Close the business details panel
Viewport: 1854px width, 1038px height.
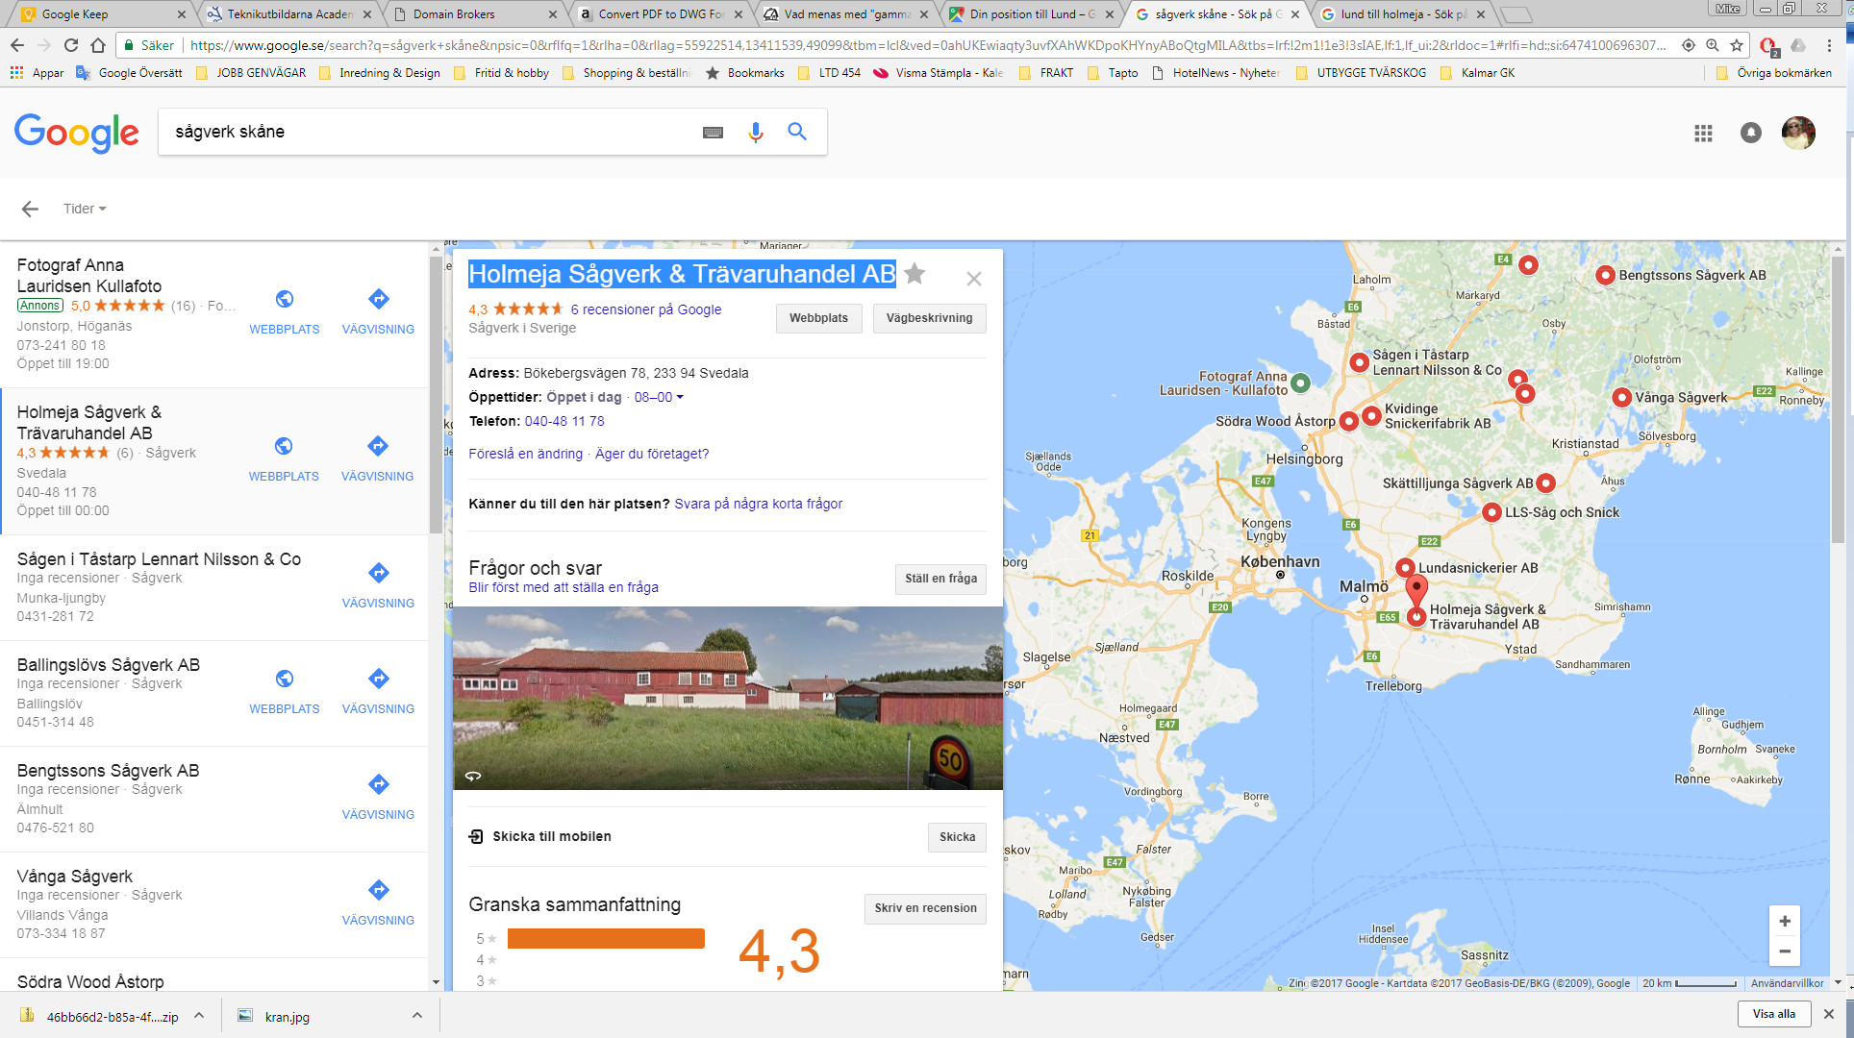(x=974, y=279)
